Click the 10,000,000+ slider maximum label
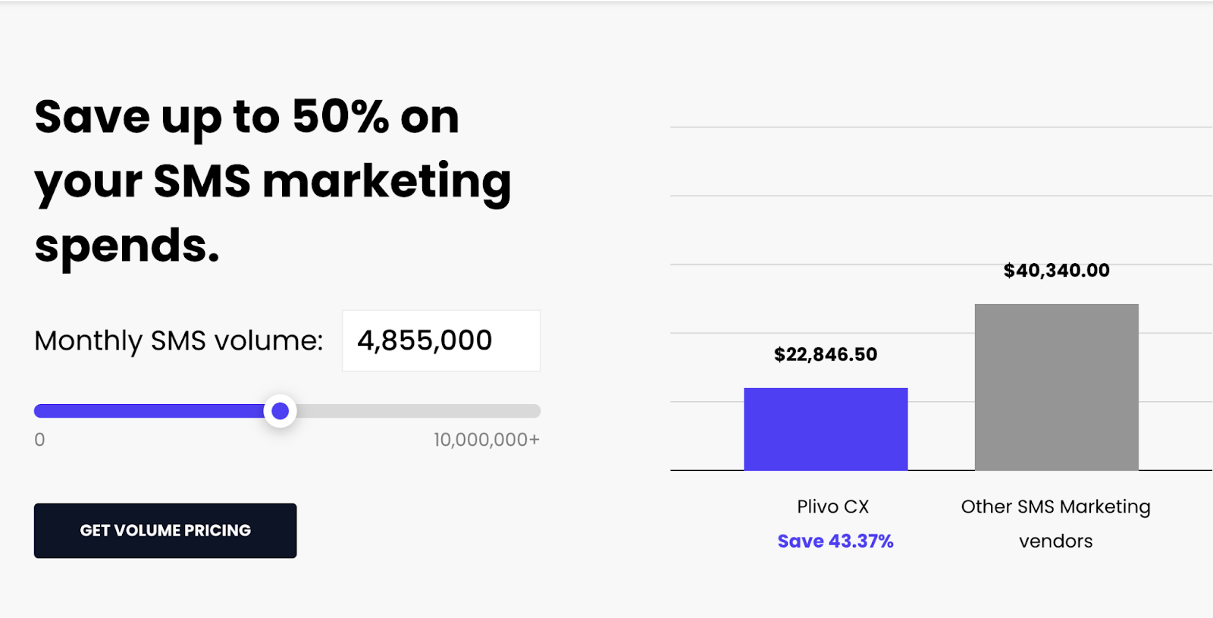Screen dimensions: 1213x618 486,440
